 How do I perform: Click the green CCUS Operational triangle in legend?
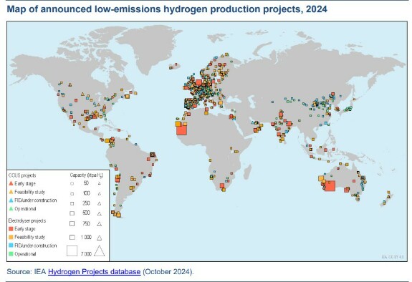[x=11, y=208]
